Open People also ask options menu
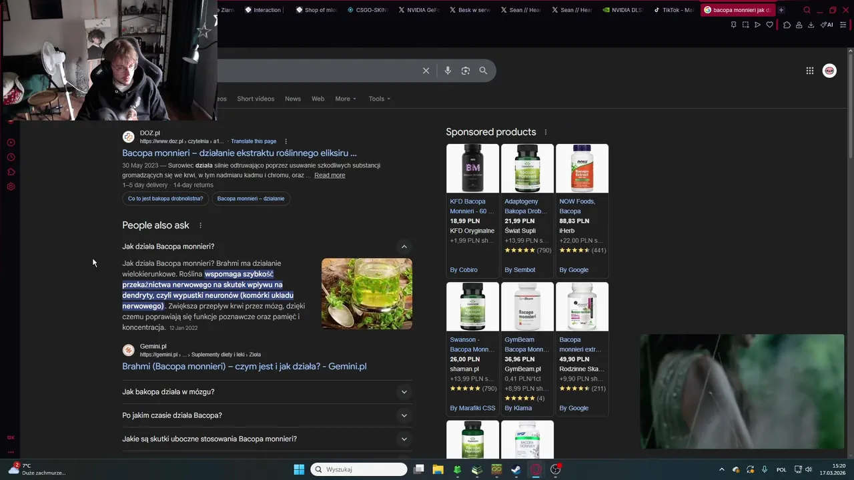Screen dimensions: 854x480 (x=200, y=225)
